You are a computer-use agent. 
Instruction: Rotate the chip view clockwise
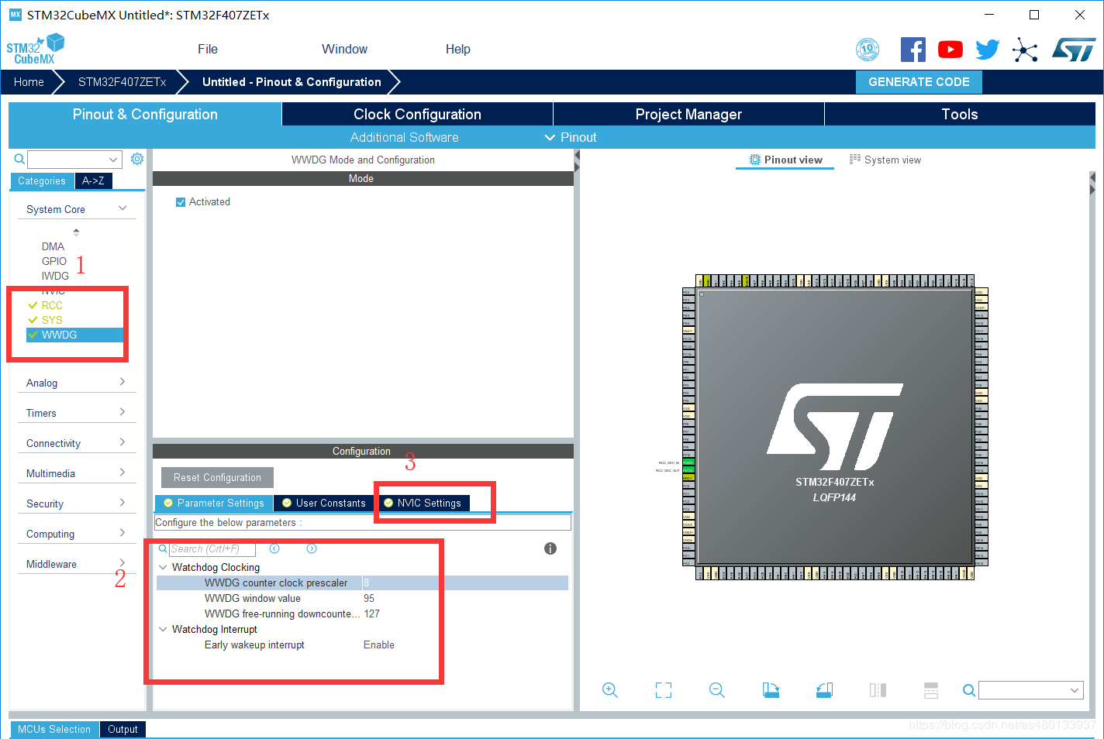[771, 690]
